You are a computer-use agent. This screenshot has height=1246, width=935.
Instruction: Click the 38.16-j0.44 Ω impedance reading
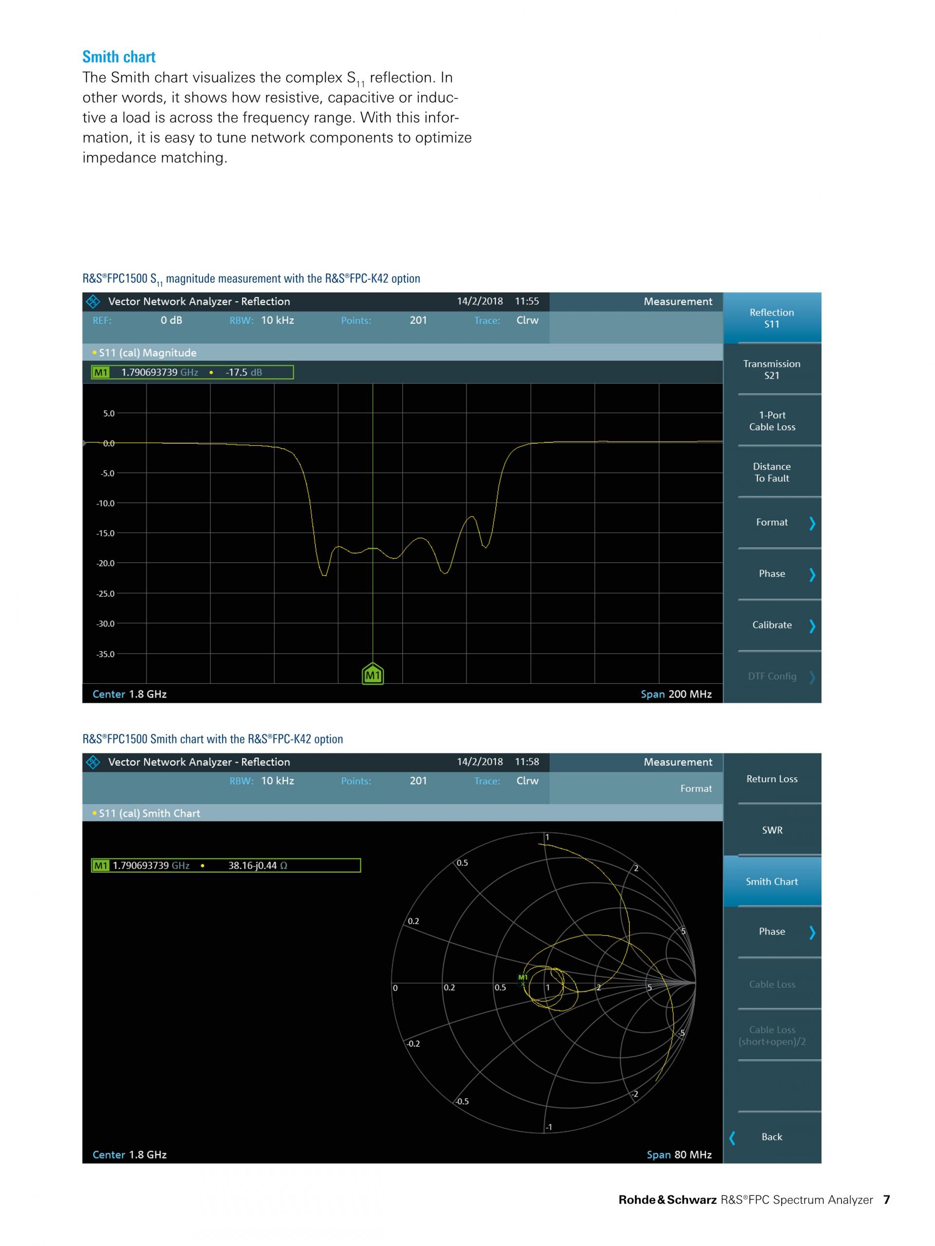pyautogui.click(x=258, y=866)
